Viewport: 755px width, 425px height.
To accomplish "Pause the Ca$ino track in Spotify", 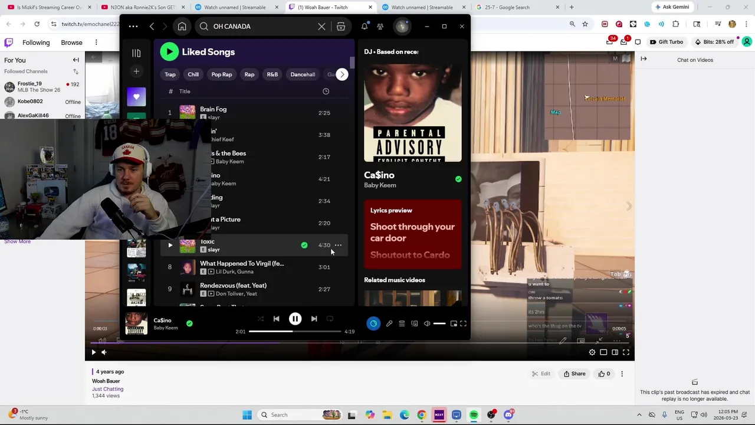I will pos(295,319).
